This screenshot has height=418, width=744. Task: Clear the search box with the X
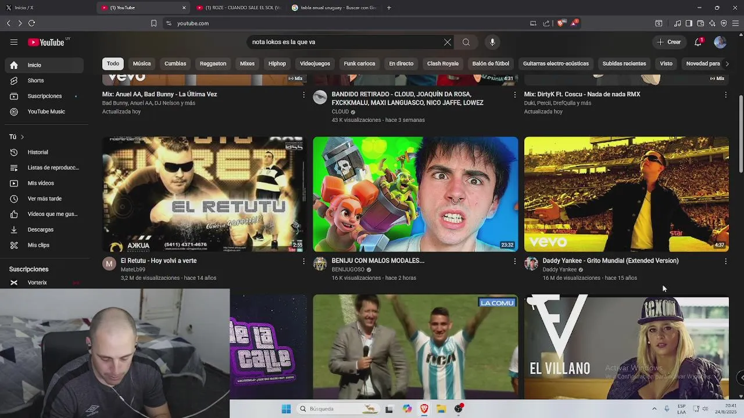[448, 42]
